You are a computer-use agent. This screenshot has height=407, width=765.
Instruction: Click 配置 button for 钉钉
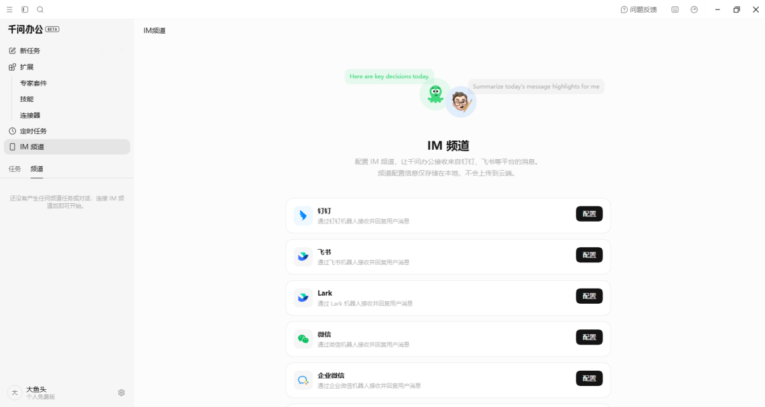(589, 214)
